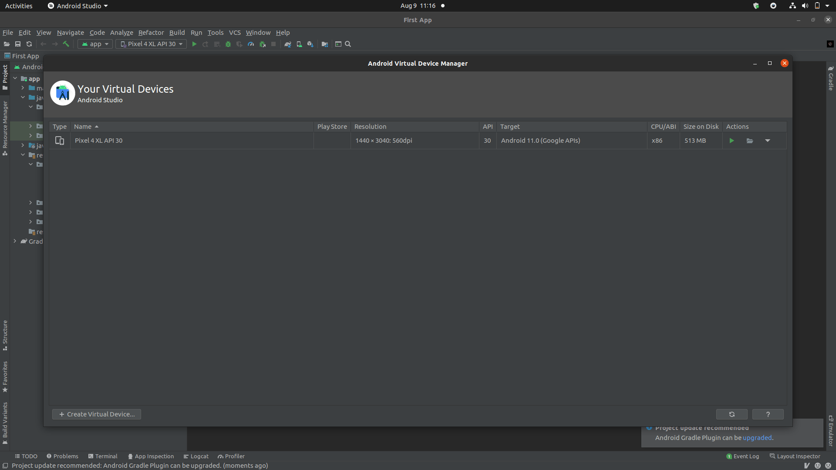The image size is (836, 470).
Task: Click the Make Project hammer icon
Action: coord(66,44)
